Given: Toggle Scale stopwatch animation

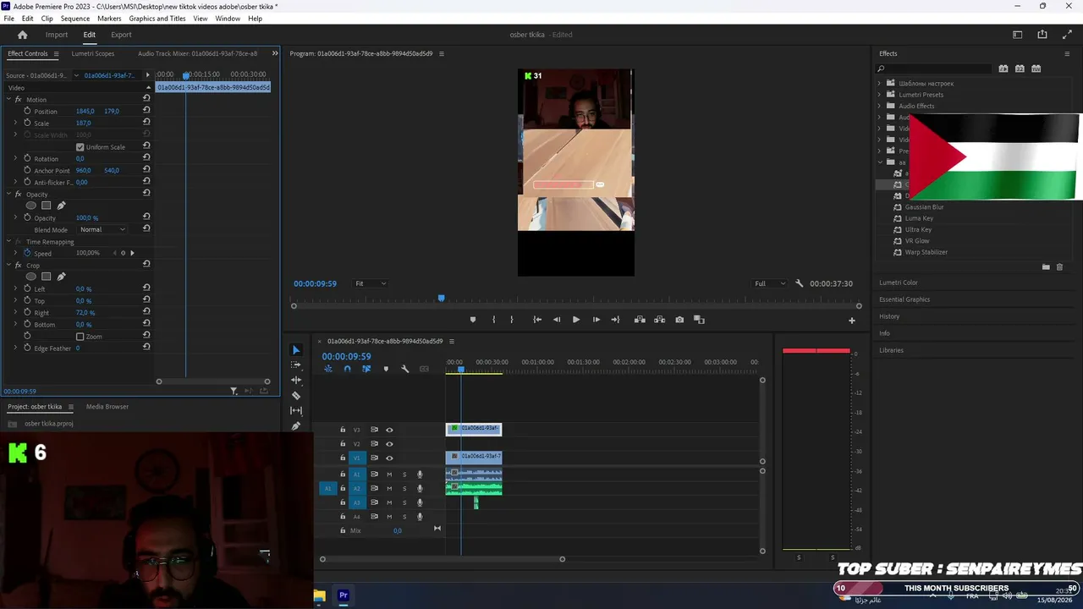Looking at the screenshot, I should point(27,123).
